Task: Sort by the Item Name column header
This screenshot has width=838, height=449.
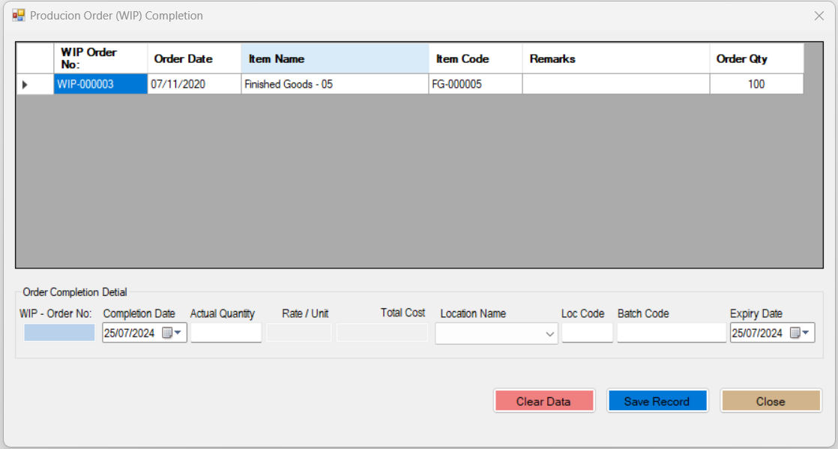Action: [334, 58]
